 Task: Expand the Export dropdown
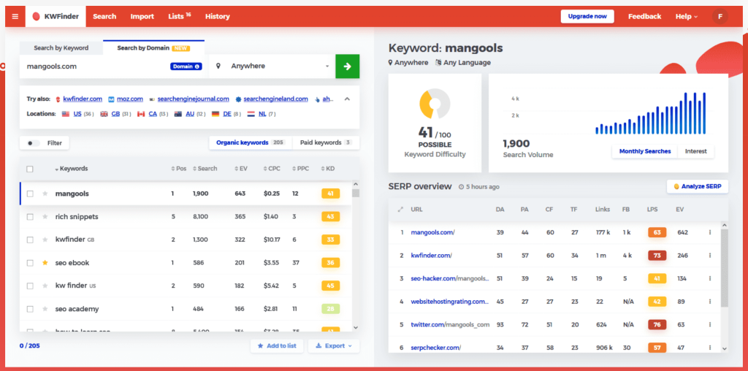click(x=334, y=345)
